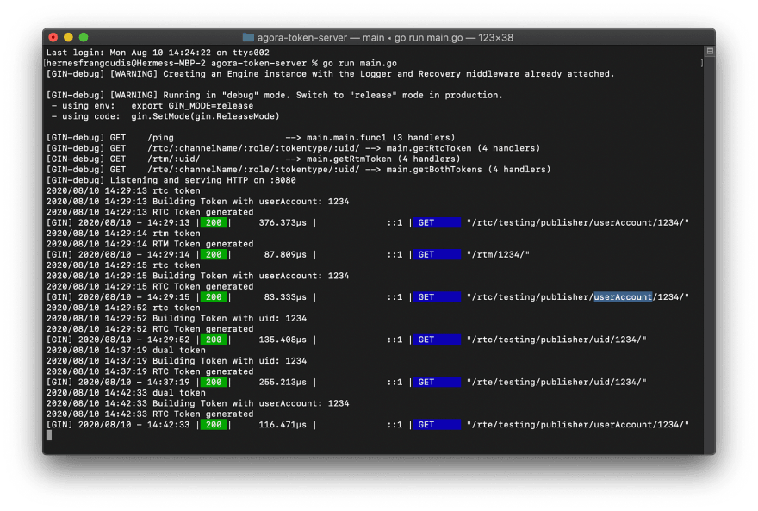The height and width of the screenshot is (511, 758).
Task: Click the "/rte/testing/publisher/uid/1234/" path
Action: pyautogui.click(x=556, y=382)
